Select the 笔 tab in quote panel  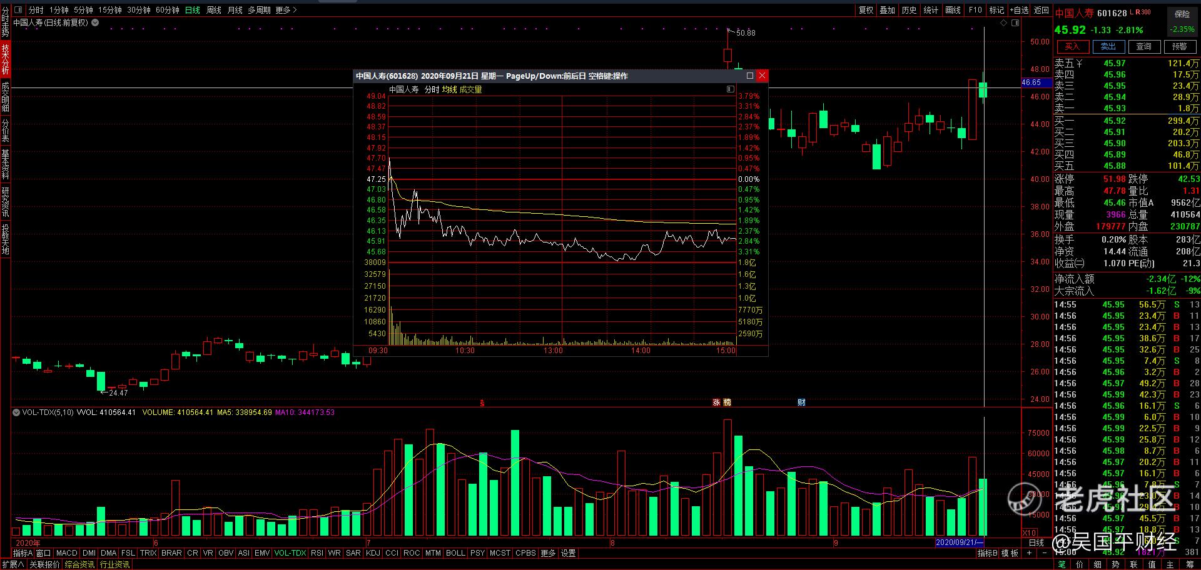[1062, 564]
